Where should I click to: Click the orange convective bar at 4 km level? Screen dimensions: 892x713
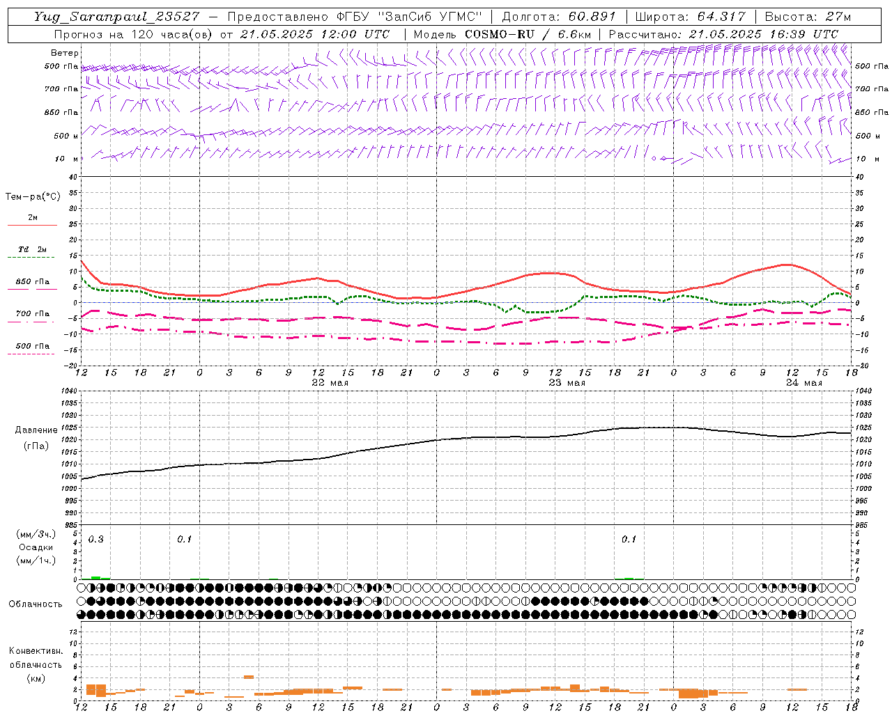coord(248,677)
